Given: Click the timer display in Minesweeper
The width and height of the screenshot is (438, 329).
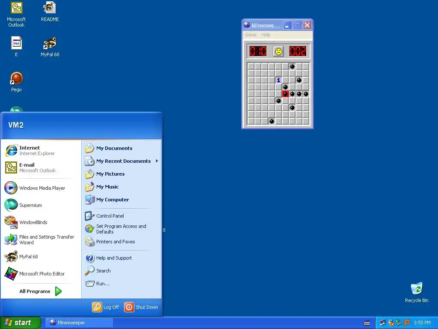Looking at the screenshot, I should pyautogui.click(x=298, y=51).
